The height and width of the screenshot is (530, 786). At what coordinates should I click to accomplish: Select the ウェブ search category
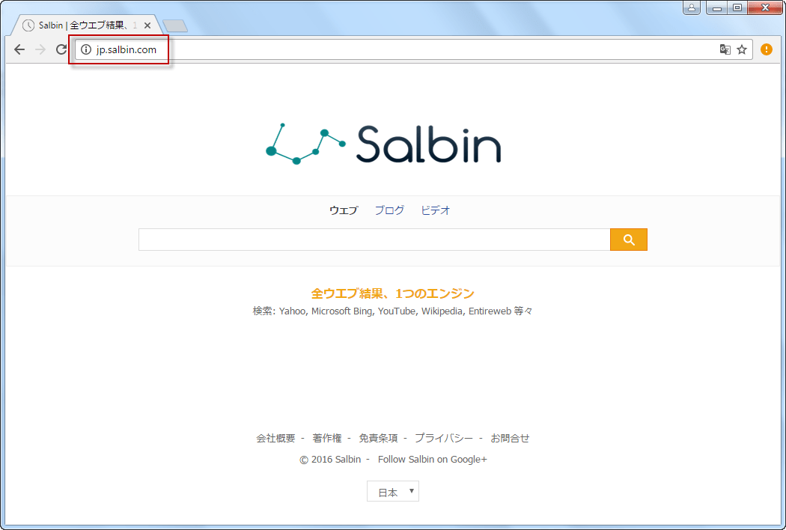(x=344, y=210)
